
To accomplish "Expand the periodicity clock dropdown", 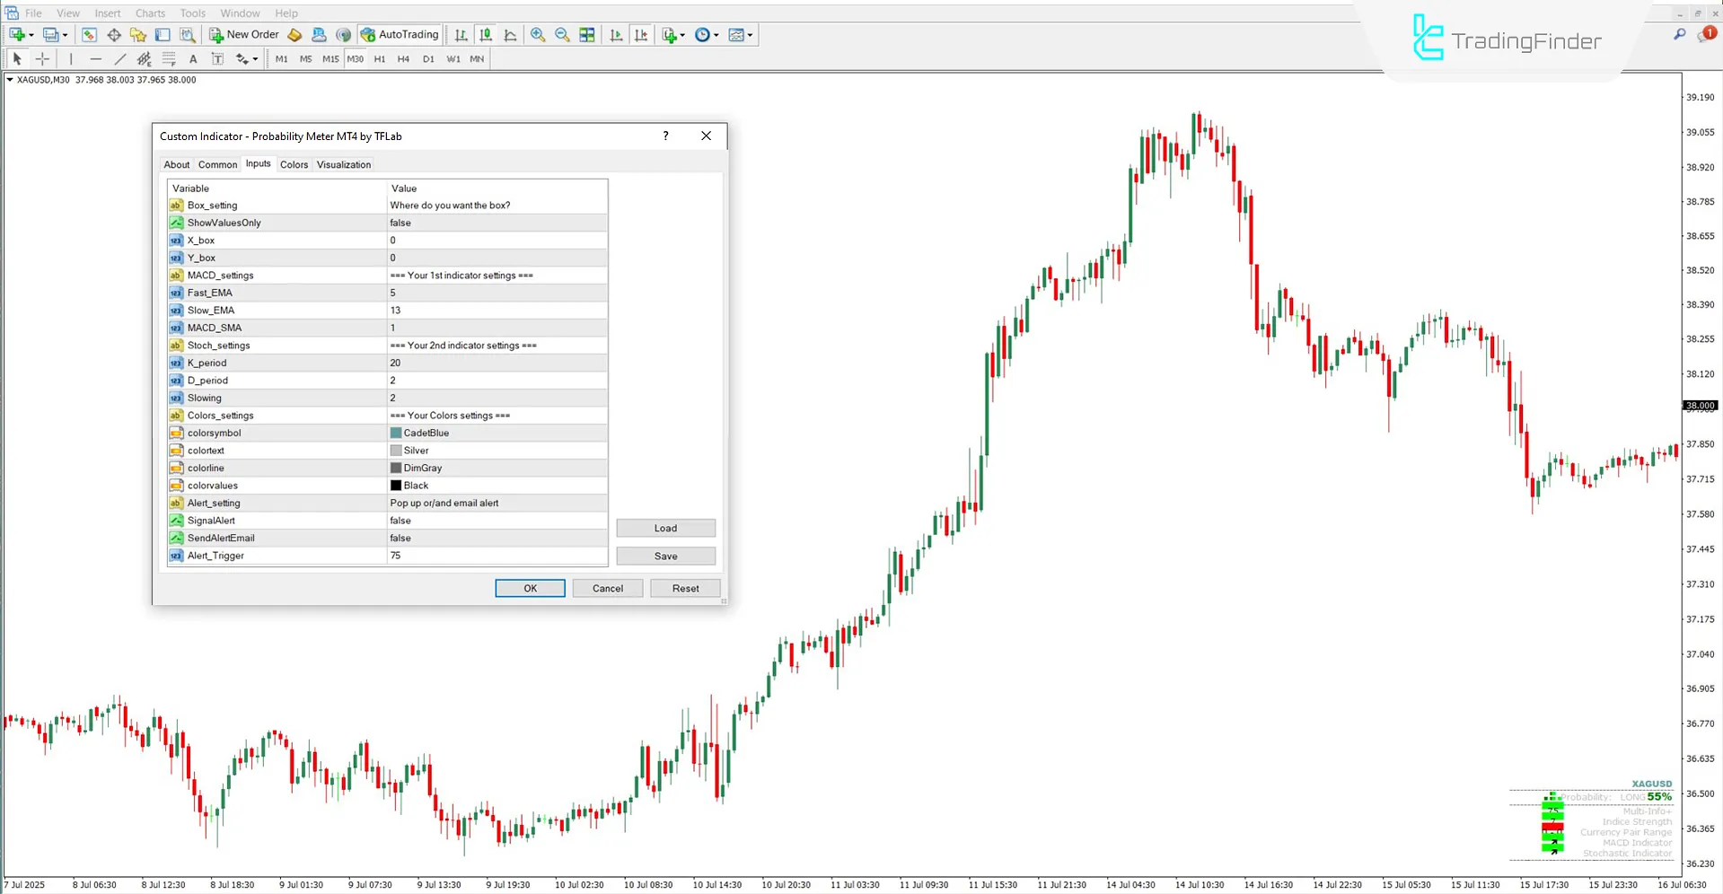I will [708, 35].
